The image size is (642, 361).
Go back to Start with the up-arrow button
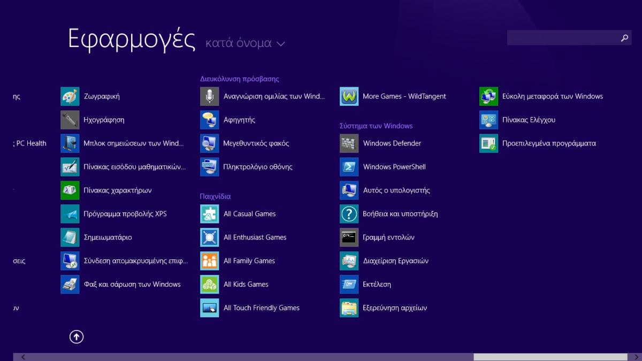(x=77, y=336)
